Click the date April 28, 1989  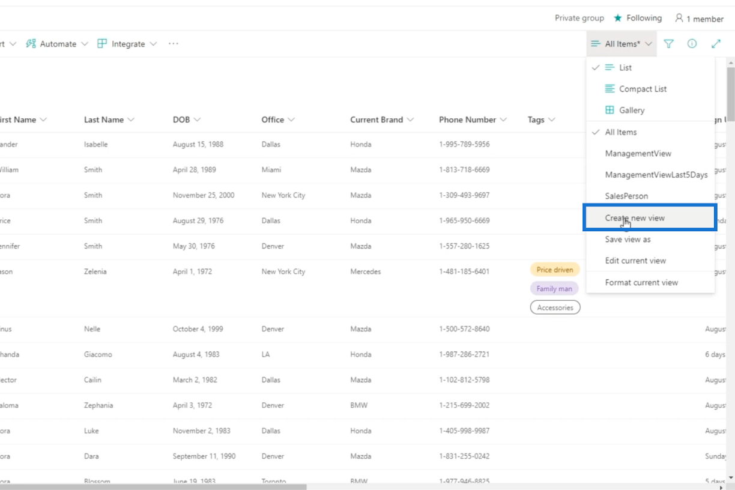click(x=195, y=170)
